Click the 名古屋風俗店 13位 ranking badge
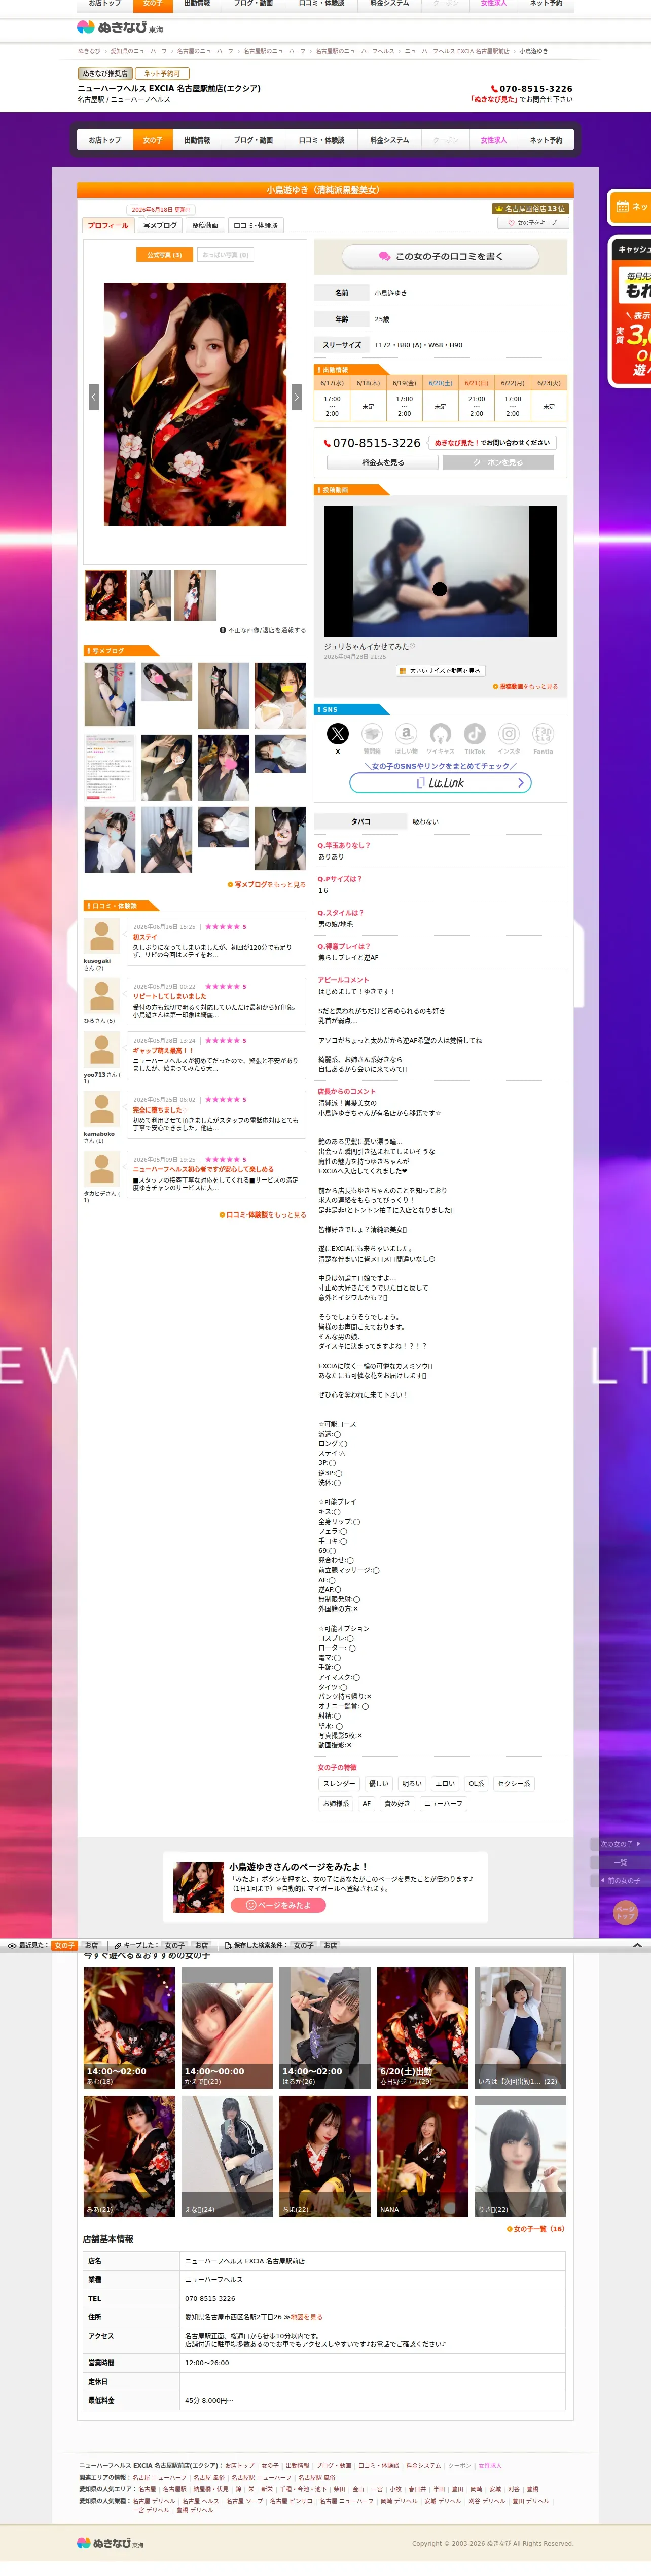Image resolution: width=651 pixels, height=2576 pixels. coord(530,209)
